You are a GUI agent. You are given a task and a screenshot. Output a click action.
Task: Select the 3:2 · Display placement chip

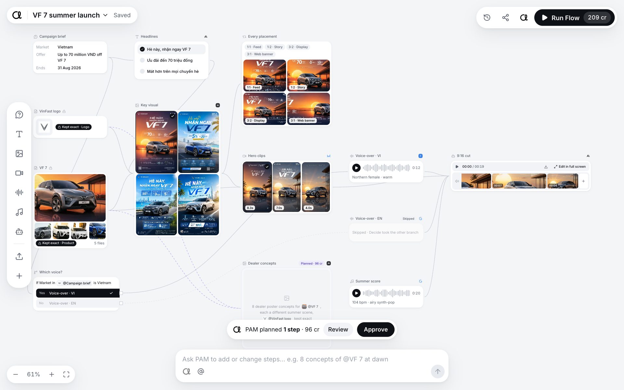pyautogui.click(x=298, y=47)
